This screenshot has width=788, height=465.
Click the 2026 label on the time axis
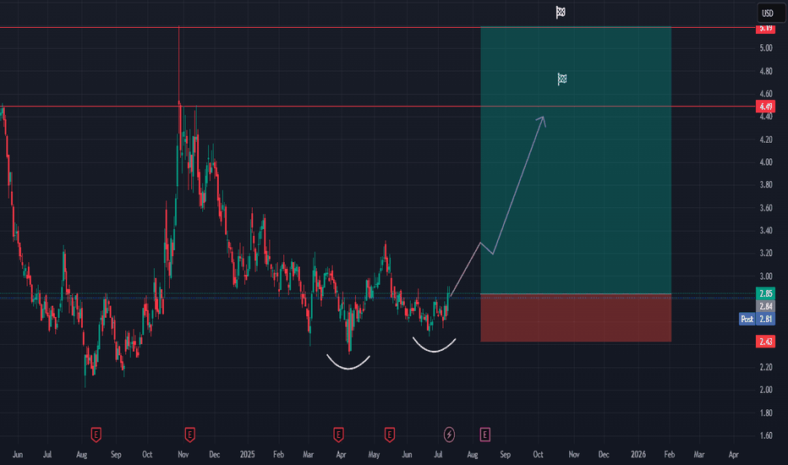click(x=638, y=455)
